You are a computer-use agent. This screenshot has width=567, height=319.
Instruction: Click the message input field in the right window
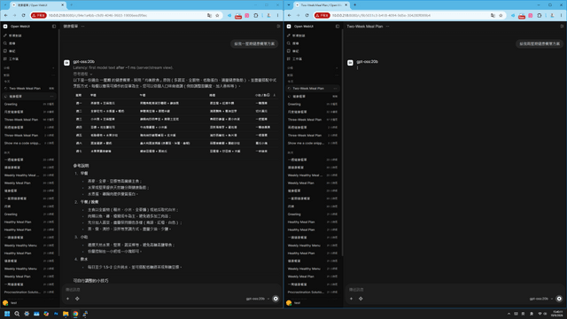coord(454,290)
